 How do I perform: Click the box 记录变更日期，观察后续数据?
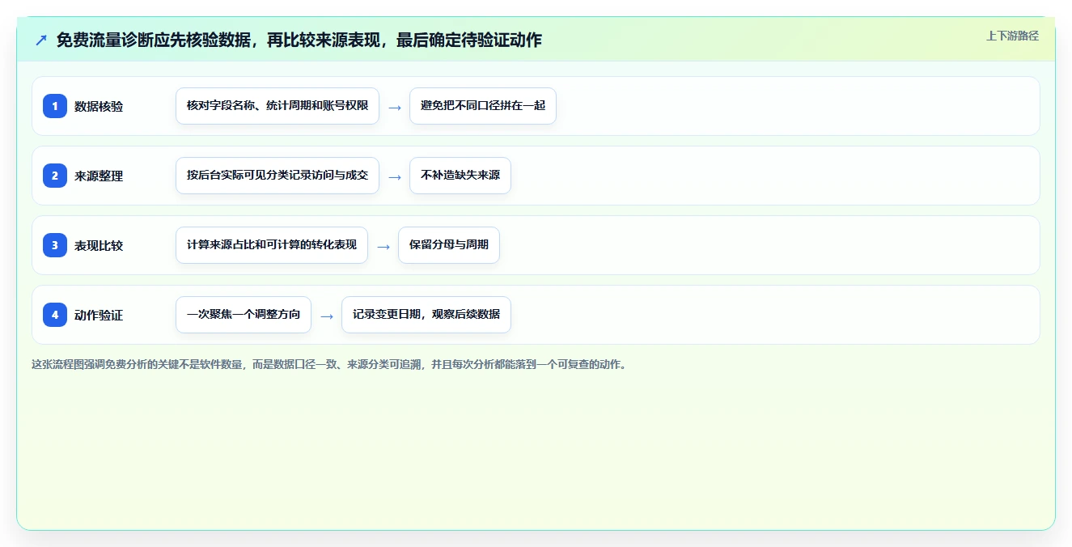(426, 315)
